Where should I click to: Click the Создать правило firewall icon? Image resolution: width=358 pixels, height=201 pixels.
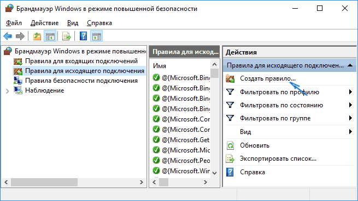[x=230, y=78]
